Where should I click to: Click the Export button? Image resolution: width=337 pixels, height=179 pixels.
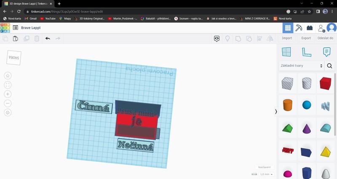tap(306, 38)
